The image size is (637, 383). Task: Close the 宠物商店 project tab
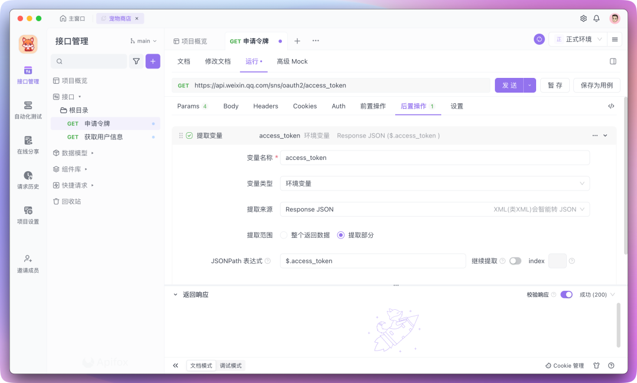pos(137,18)
